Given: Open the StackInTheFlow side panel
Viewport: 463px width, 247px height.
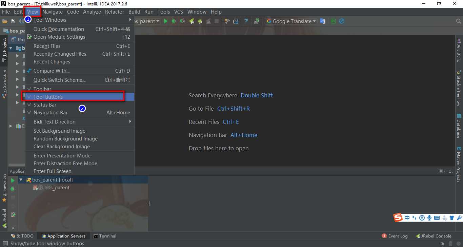Looking at the screenshot, I should click(x=459, y=88).
